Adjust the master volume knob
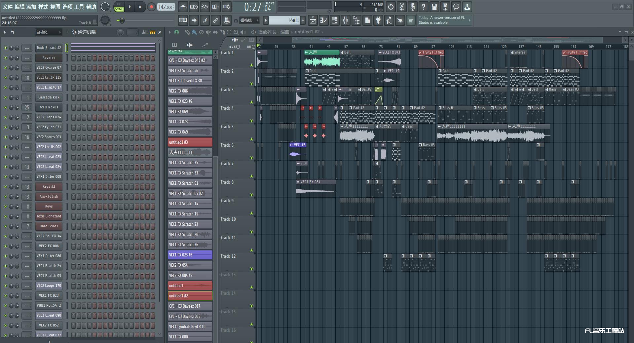 tap(105, 7)
